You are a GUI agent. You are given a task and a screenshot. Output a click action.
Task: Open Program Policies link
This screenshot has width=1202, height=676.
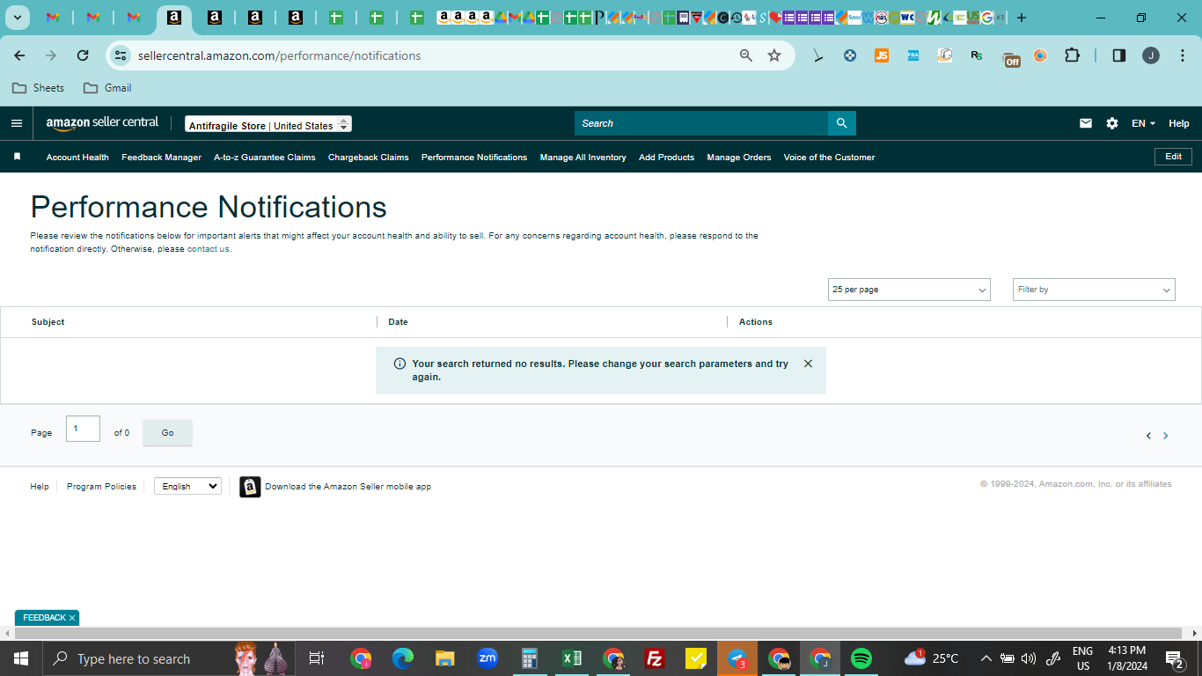pos(101,487)
